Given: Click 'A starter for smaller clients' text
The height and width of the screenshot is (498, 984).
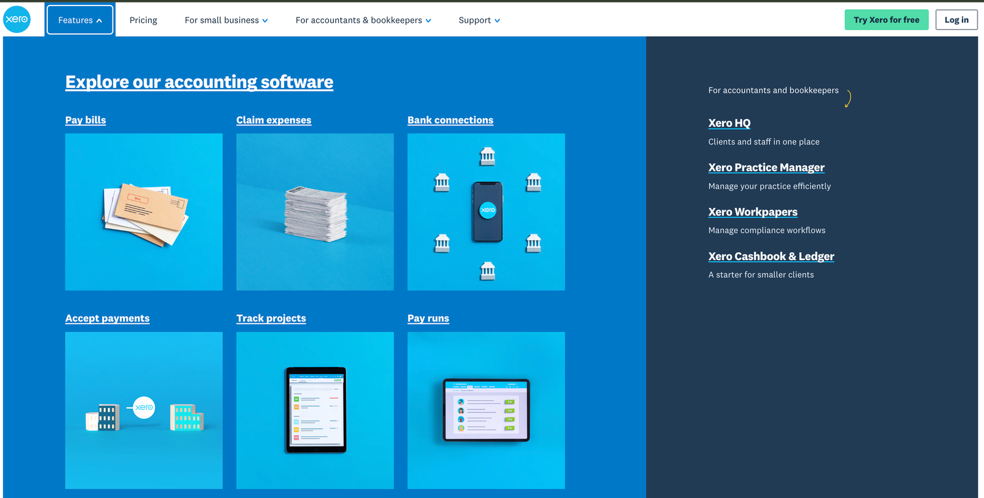Looking at the screenshot, I should [761, 274].
